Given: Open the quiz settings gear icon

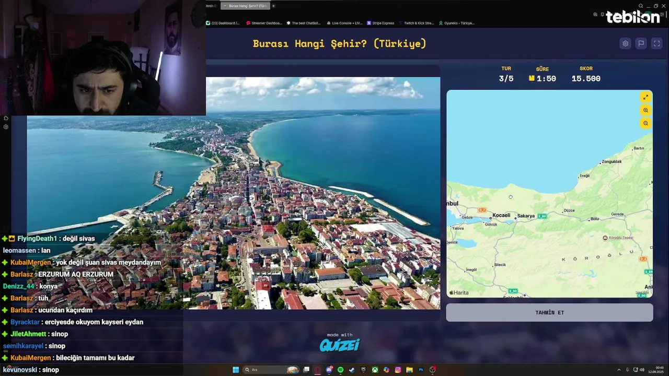Looking at the screenshot, I should click(x=625, y=44).
